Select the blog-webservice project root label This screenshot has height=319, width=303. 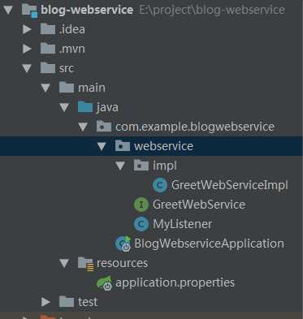tap(87, 11)
